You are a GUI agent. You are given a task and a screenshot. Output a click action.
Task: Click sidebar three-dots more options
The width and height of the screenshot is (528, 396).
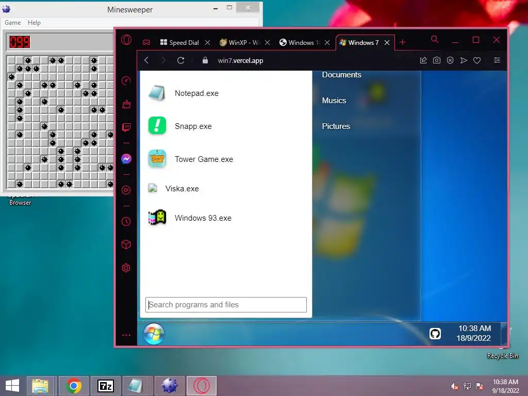click(x=126, y=335)
